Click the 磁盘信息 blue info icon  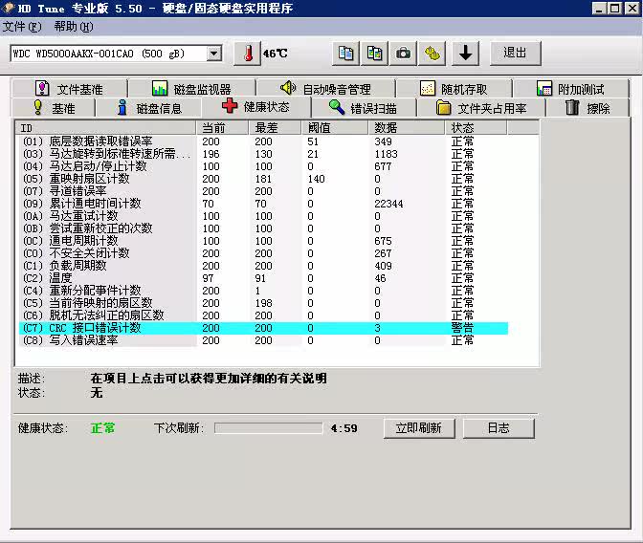click(122, 107)
